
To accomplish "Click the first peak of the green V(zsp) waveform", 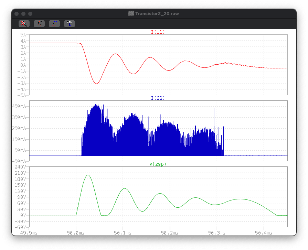I will (x=88, y=175).
